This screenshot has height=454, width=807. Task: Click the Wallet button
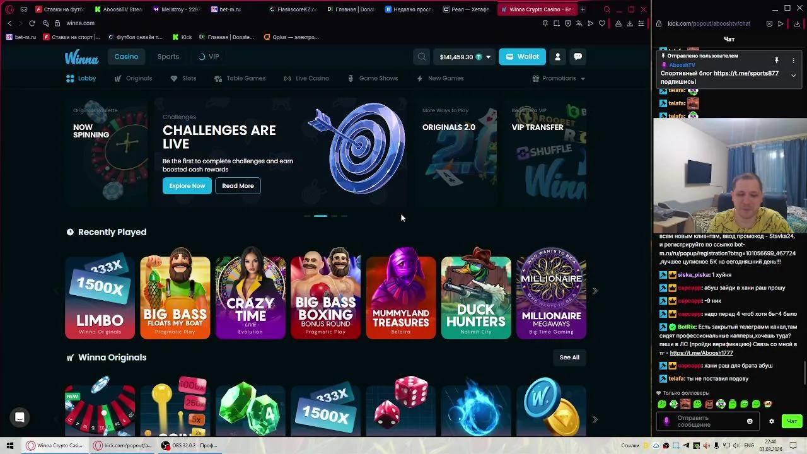click(522, 57)
